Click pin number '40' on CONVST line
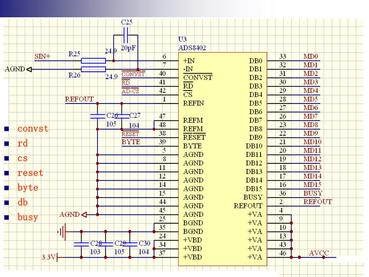The width and height of the screenshot is (369, 277). [x=162, y=74]
